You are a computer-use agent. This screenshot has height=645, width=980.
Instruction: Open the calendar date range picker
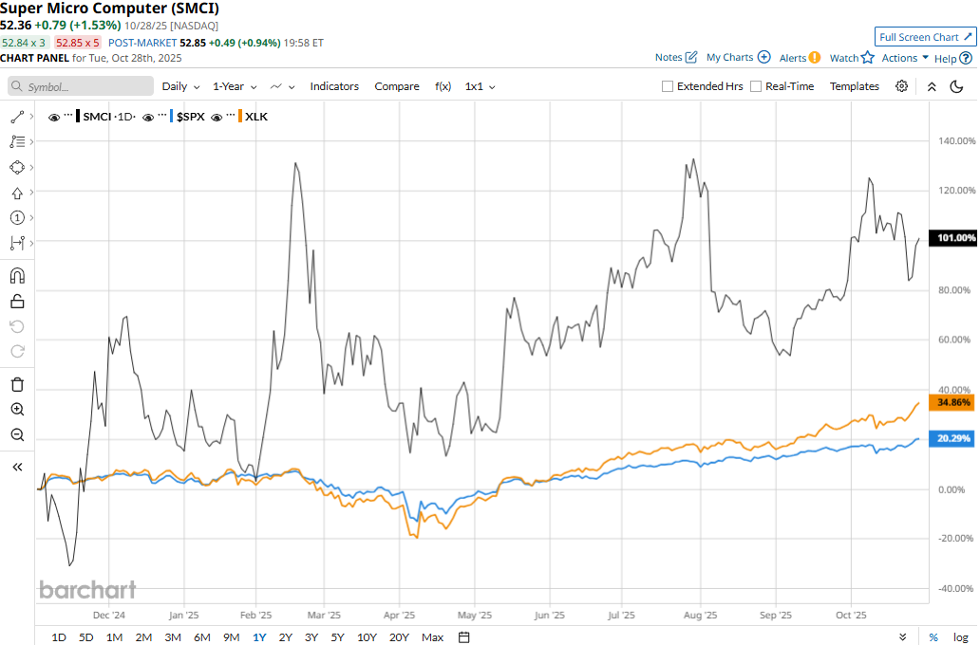click(x=464, y=636)
